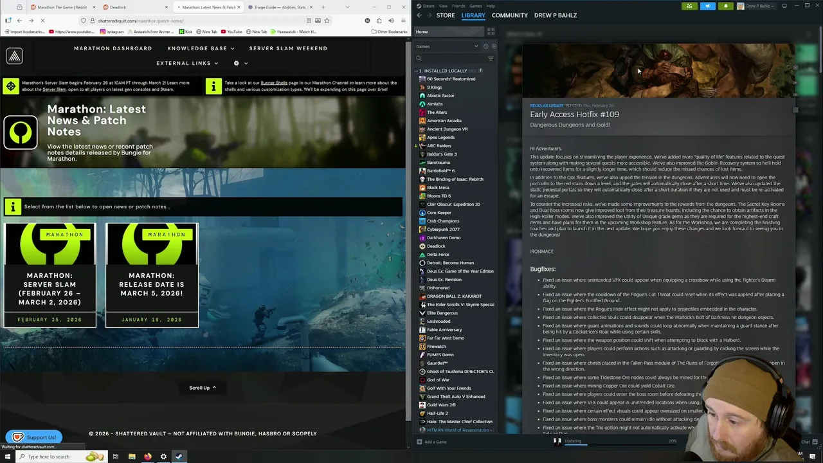Open advanced filter options in library search
The height and width of the screenshot is (463, 823).
pyautogui.click(x=491, y=59)
